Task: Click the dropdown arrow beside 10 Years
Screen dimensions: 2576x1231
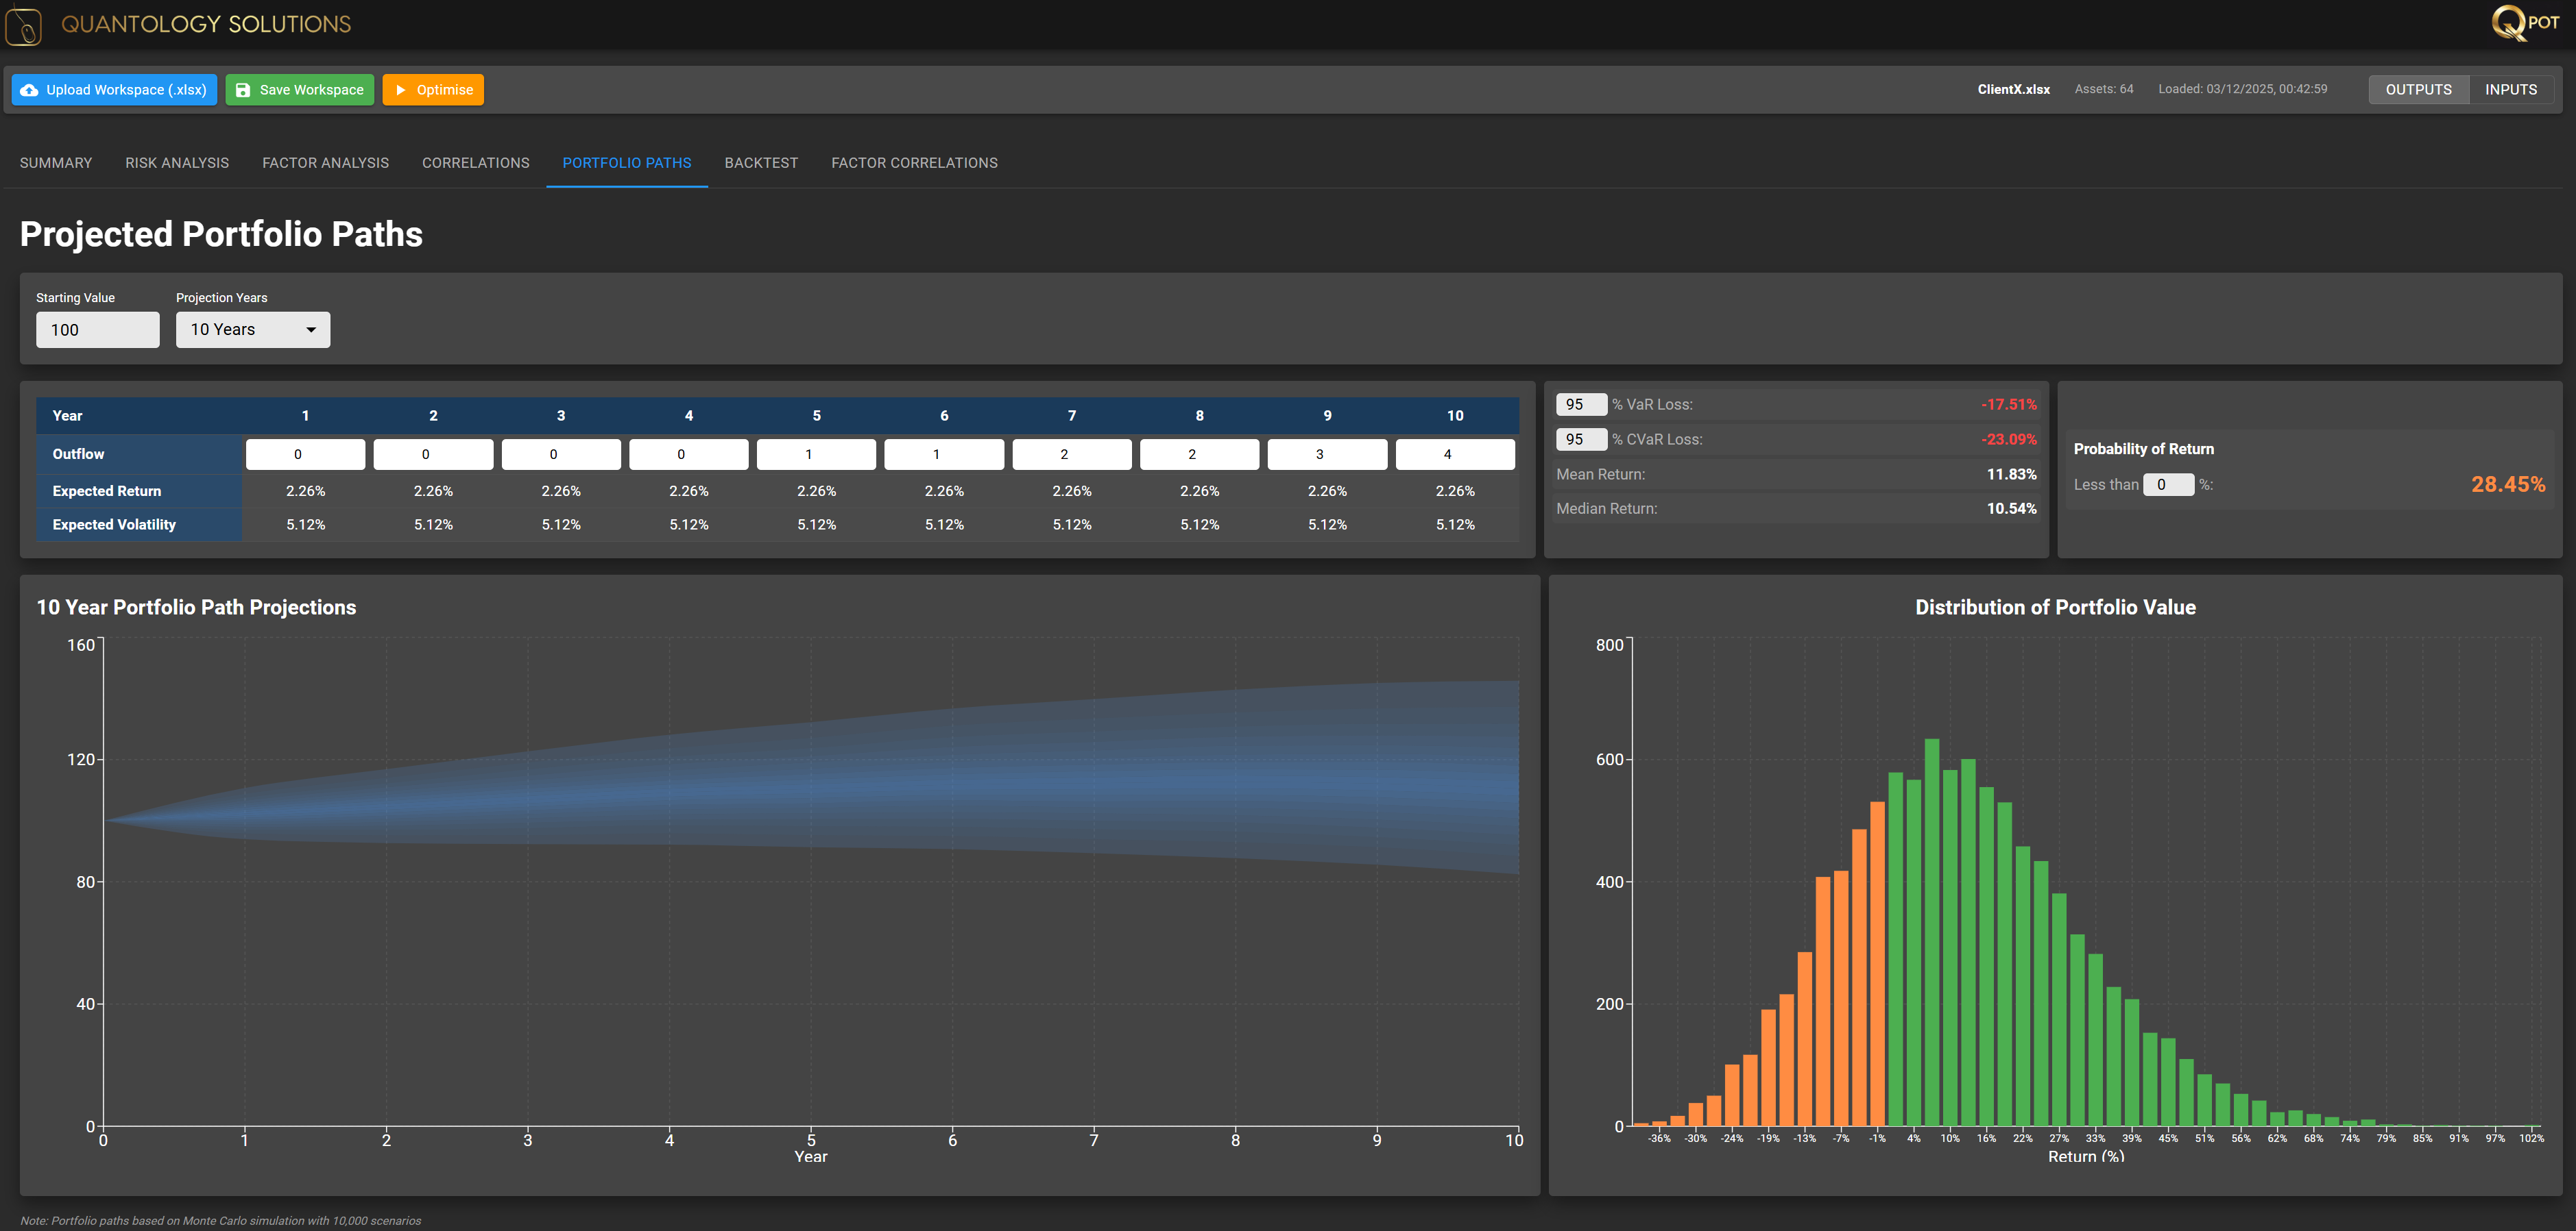Action: pyautogui.click(x=311, y=329)
